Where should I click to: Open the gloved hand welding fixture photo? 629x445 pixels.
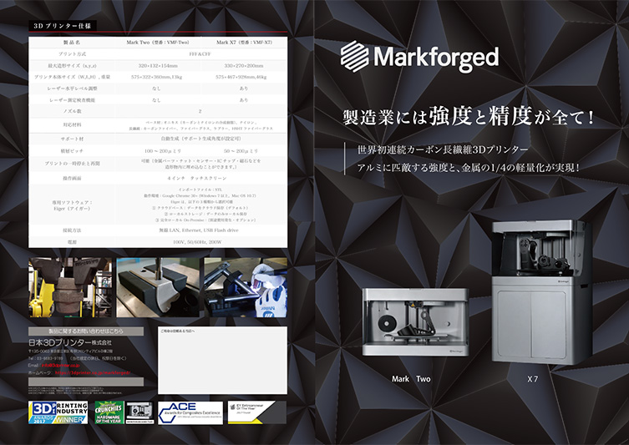pyautogui.click(x=246, y=287)
